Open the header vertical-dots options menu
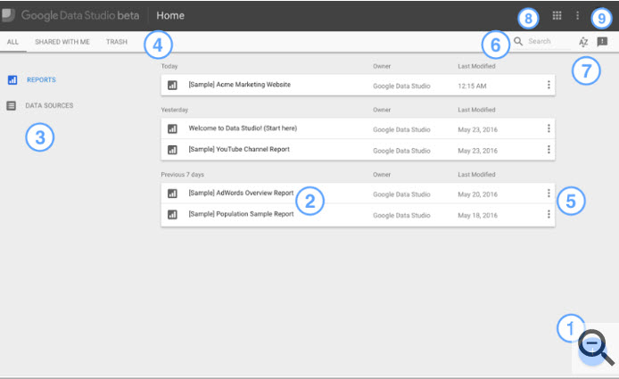Screen dimensions: 619x379 point(577,15)
